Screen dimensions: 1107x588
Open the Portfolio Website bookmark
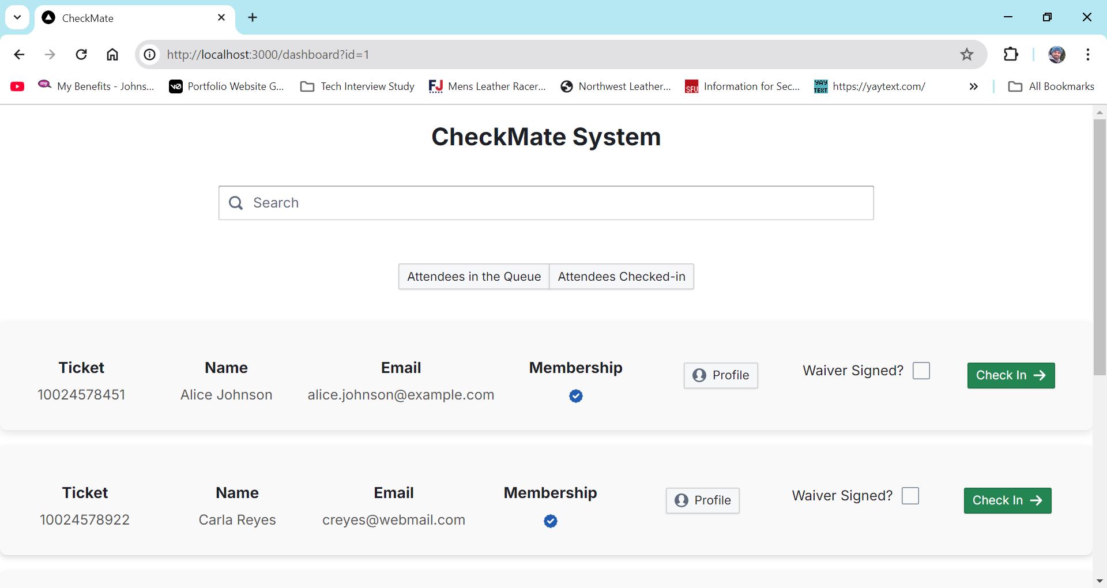click(x=227, y=86)
